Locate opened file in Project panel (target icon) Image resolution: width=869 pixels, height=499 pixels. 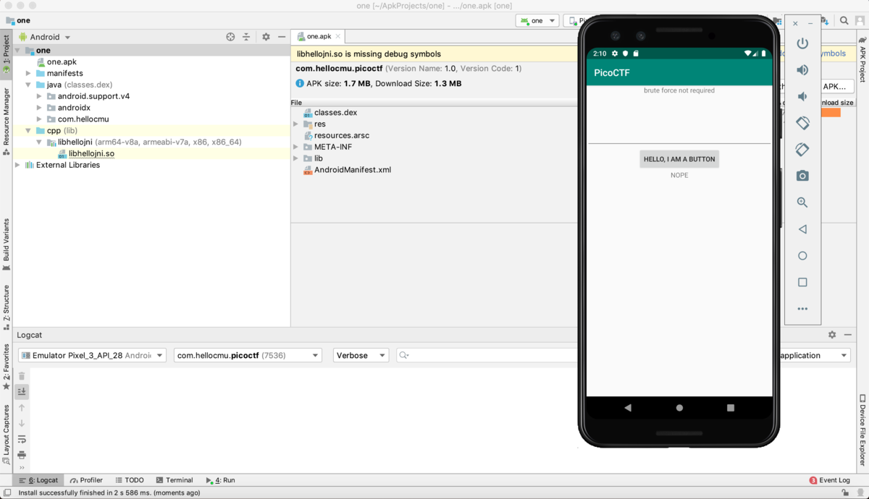230,37
